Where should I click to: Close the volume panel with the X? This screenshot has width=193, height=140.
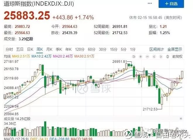[x=181, y=119]
